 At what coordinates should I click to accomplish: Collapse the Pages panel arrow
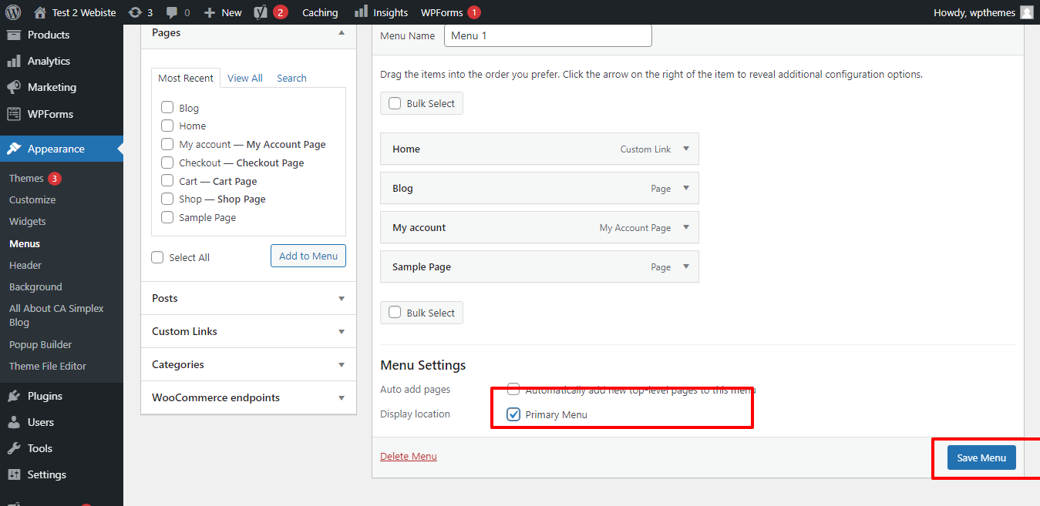342,33
